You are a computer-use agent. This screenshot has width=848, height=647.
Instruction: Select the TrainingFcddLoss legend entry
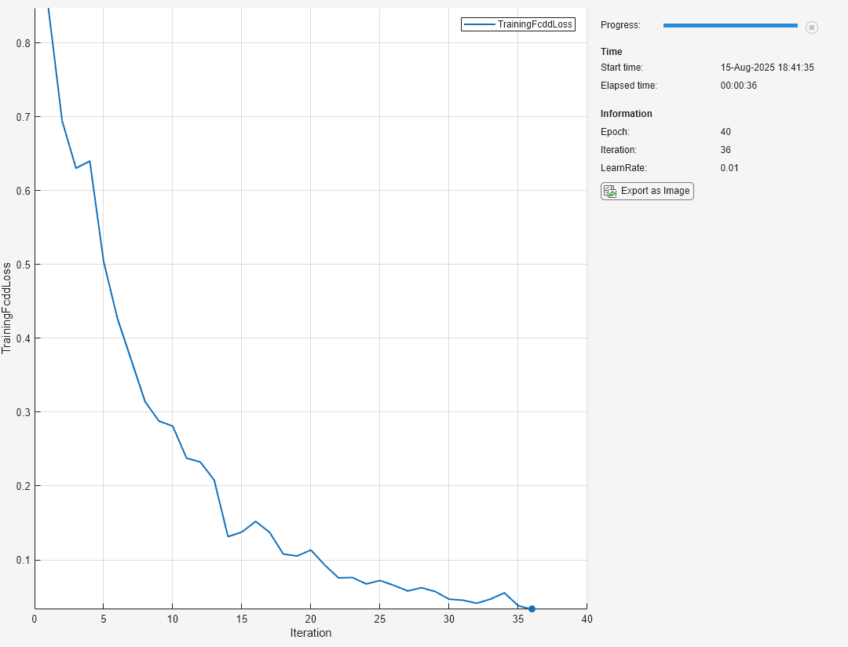pyautogui.click(x=535, y=24)
